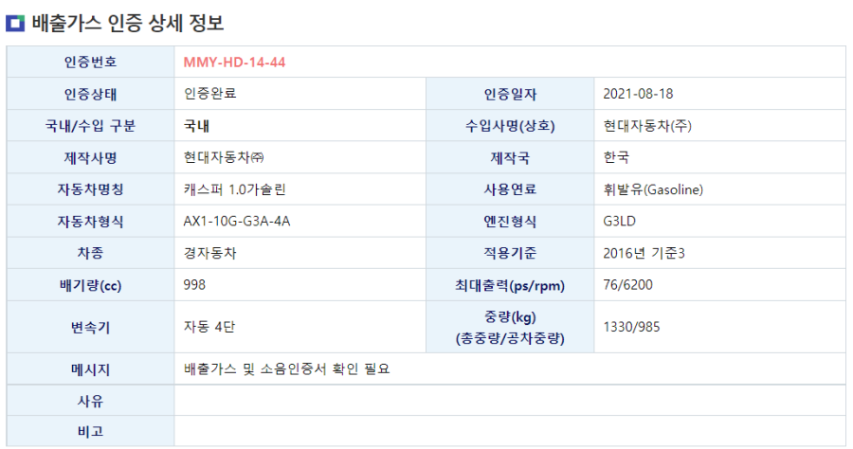Click the 적용기준 label
Image resolution: width=853 pixels, height=449 pixels.
coord(510,253)
